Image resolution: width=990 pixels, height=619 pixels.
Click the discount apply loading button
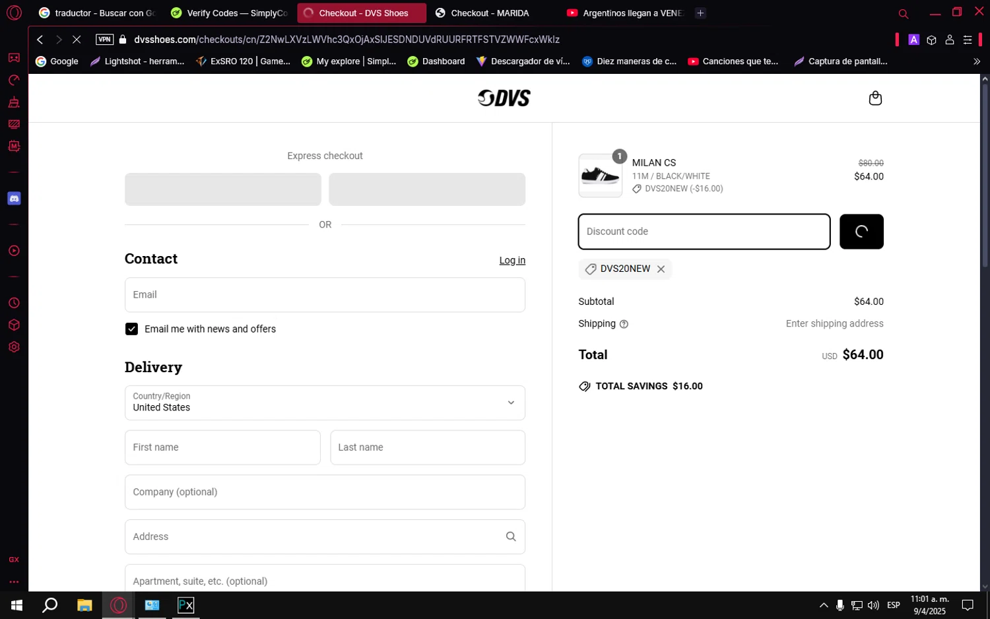tap(861, 232)
